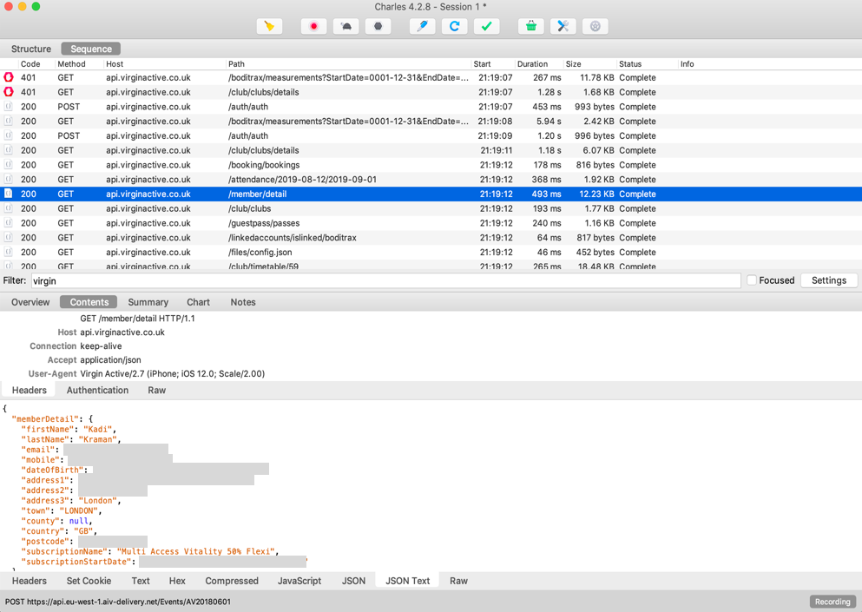This screenshot has width=862, height=612.
Task: Open the Overview tab
Action: tap(30, 302)
